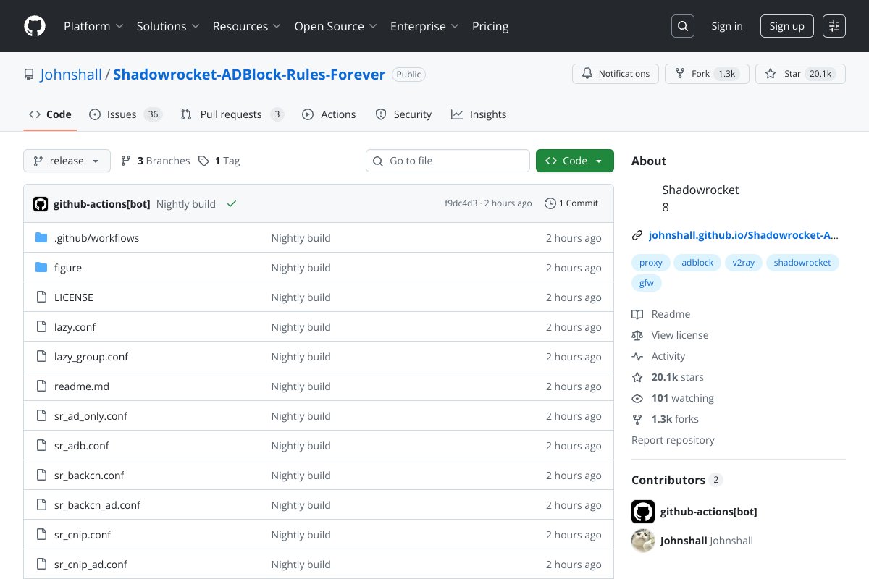Click the green commit status checkmark
Screen dimensions: 869x579
coord(232,204)
